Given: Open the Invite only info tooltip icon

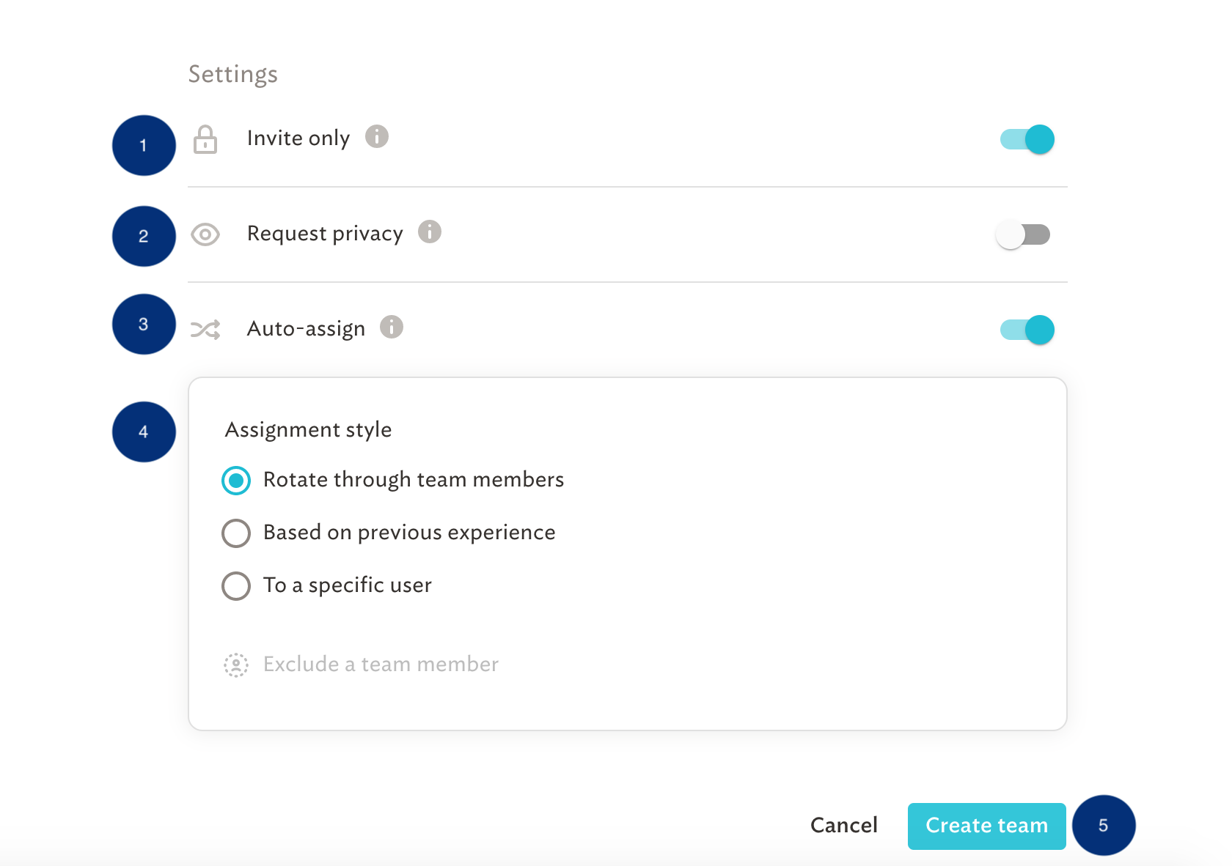Looking at the screenshot, I should click(x=377, y=136).
